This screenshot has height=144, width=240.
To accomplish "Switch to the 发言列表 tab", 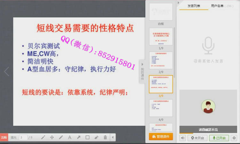I will [194, 6].
